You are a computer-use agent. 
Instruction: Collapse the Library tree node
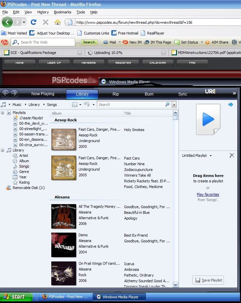click(2, 150)
